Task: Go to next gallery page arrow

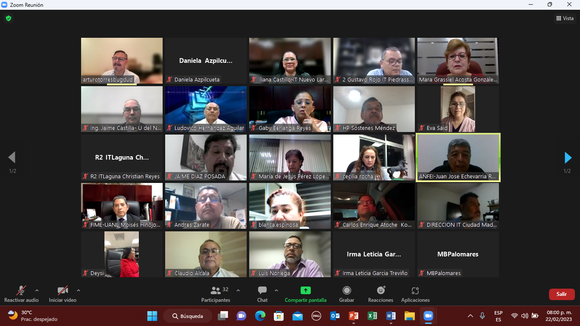Action: (568, 157)
